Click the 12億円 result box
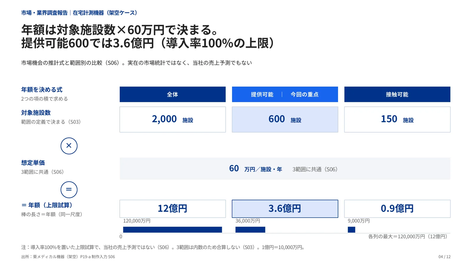The image size is (472, 265). pyautogui.click(x=173, y=209)
